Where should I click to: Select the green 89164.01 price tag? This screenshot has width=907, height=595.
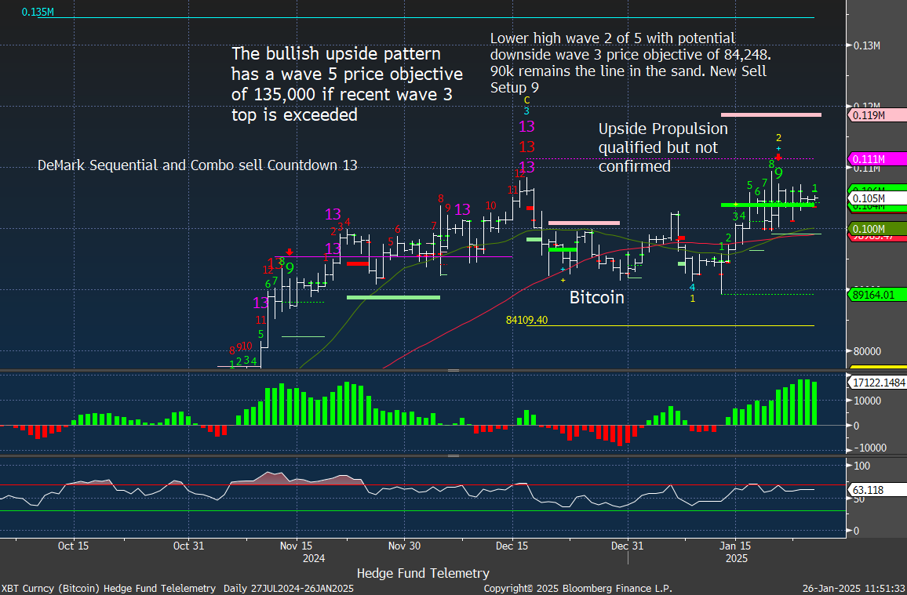point(877,295)
